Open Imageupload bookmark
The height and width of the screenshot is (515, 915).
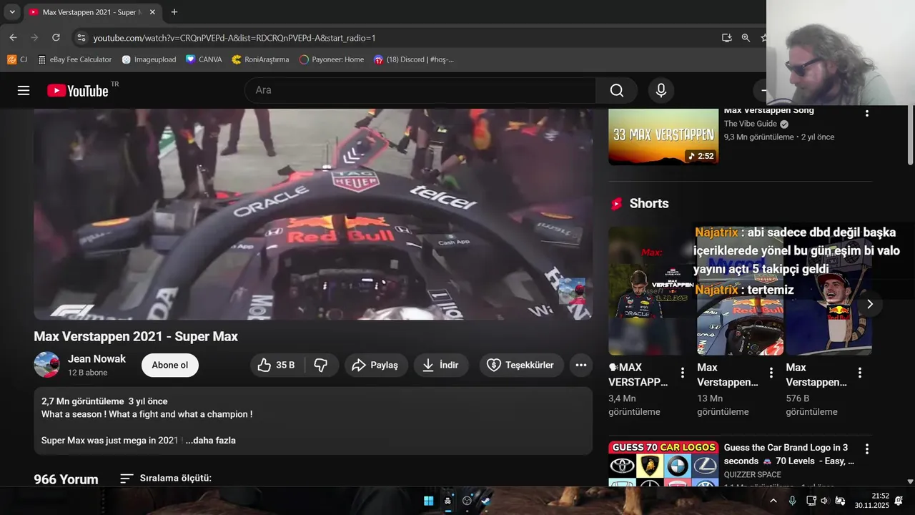coord(149,59)
